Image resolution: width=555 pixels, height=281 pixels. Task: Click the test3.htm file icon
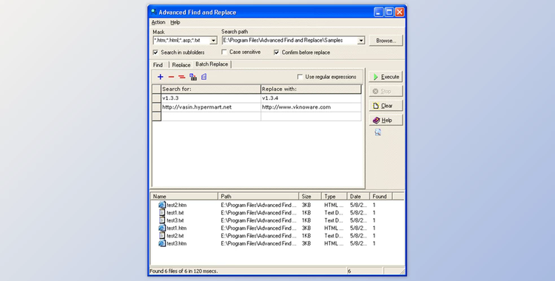pyautogui.click(x=162, y=243)
